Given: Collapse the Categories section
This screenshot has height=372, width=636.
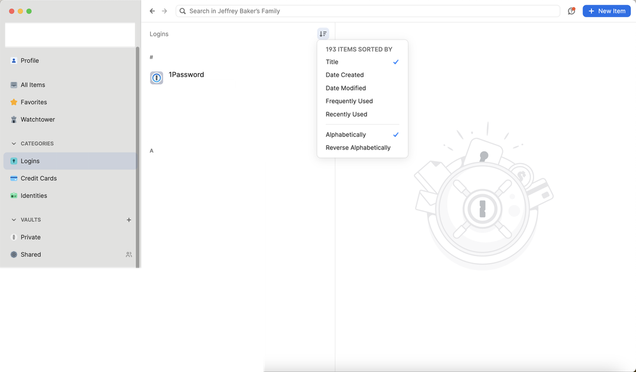Looking at the screenshot, I should click(14, 143).
